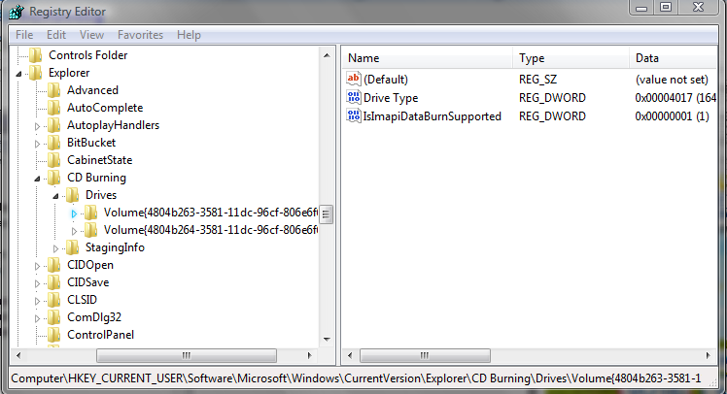
Task: Click the ComDlg32 folder icon
Action: pos(53,317)
